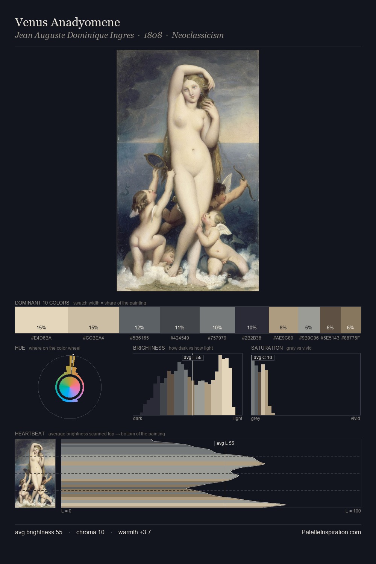Viewport: 376px width, 564px height.
Task: Click the hex label #757979
Action: point(217,338)
